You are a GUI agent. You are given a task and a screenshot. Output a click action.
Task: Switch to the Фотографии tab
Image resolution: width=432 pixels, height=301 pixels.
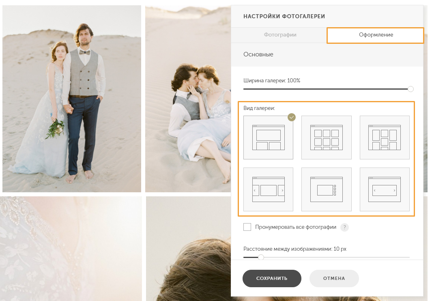[x=280, y=35]
